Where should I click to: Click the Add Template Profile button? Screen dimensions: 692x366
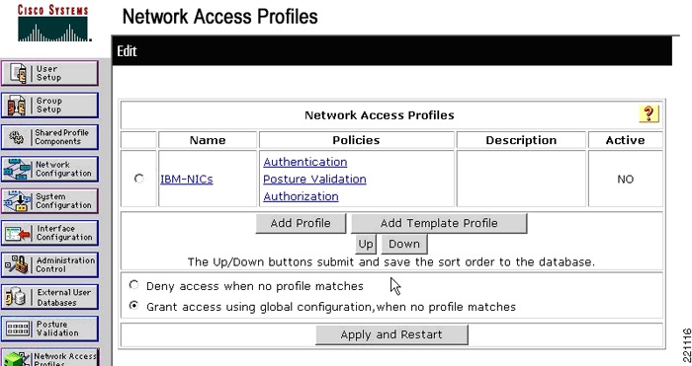pos(439,223)
